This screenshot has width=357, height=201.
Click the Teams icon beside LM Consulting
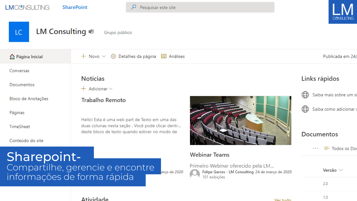coord(91,32)
